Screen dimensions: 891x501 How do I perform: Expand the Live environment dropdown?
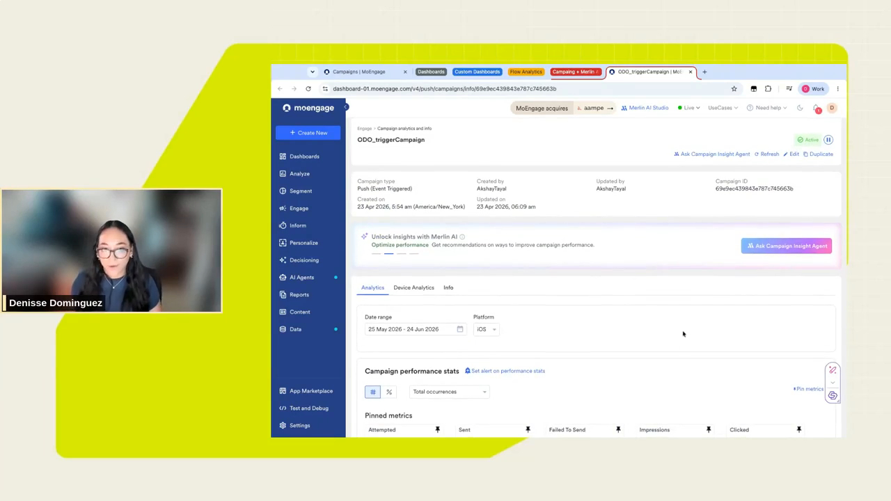coord(688,108)
